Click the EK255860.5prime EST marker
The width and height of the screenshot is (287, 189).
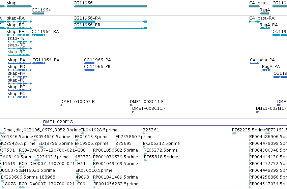point(117,140)
